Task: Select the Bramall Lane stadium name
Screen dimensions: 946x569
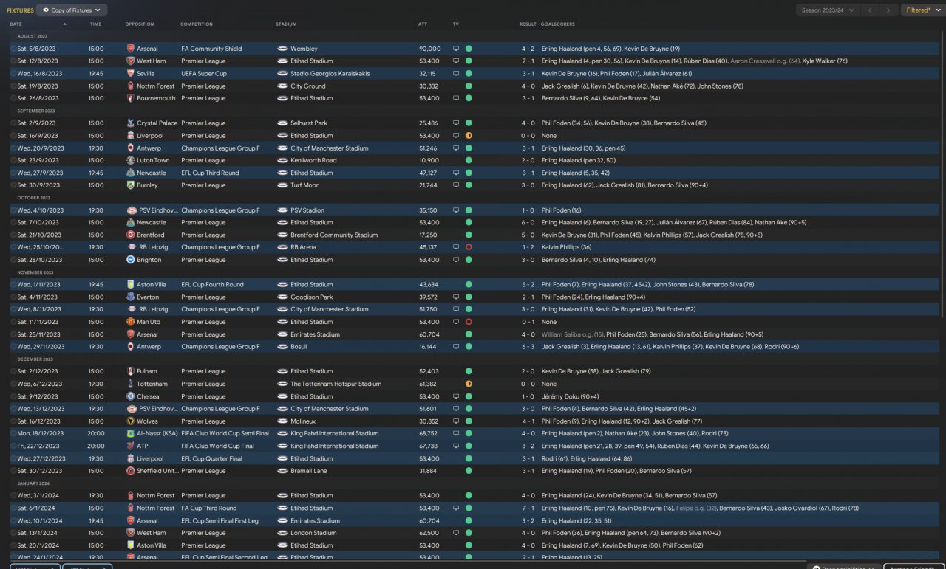Action: tap(310, 471)
